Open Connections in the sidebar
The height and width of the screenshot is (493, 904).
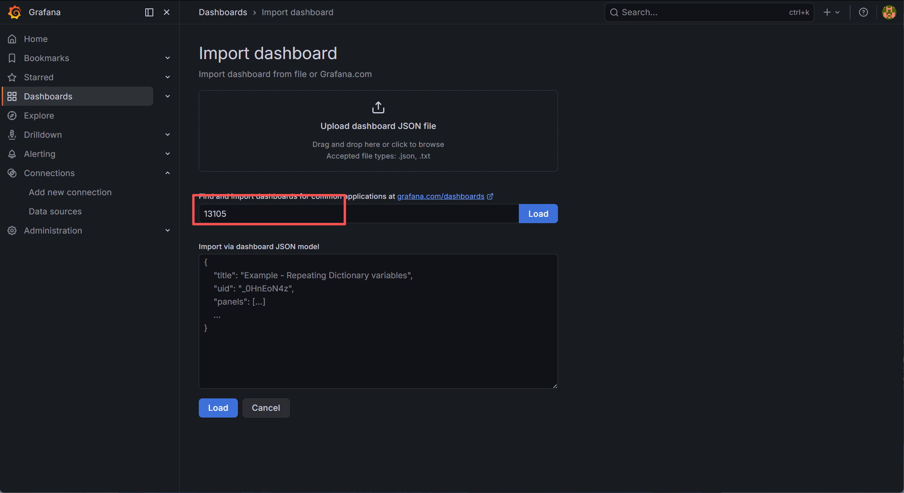(49, 173)
